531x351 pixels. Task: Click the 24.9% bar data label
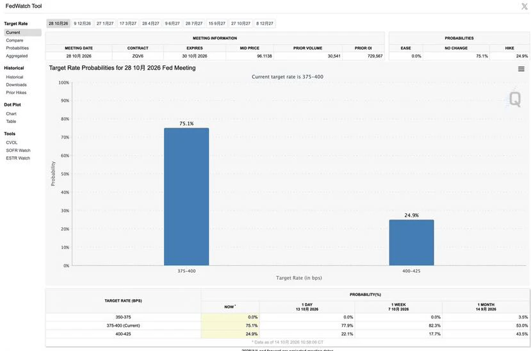pos(411,215)
